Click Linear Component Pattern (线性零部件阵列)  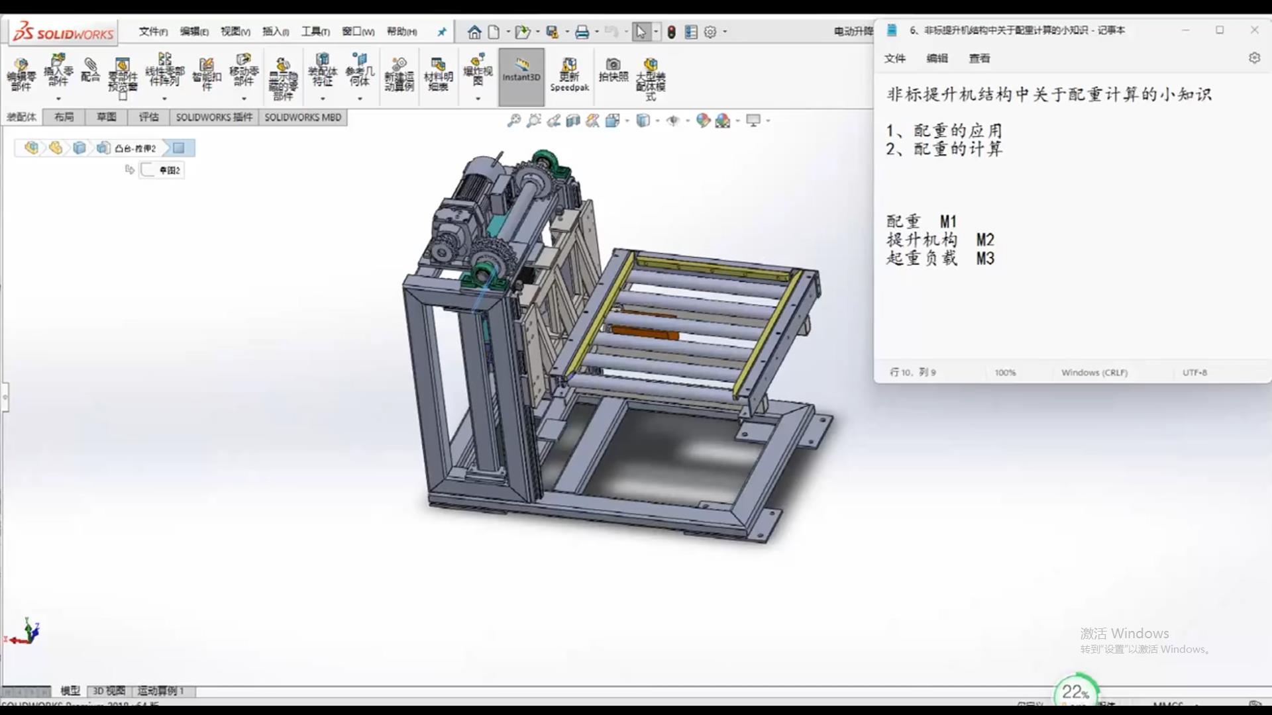[164, 70]
